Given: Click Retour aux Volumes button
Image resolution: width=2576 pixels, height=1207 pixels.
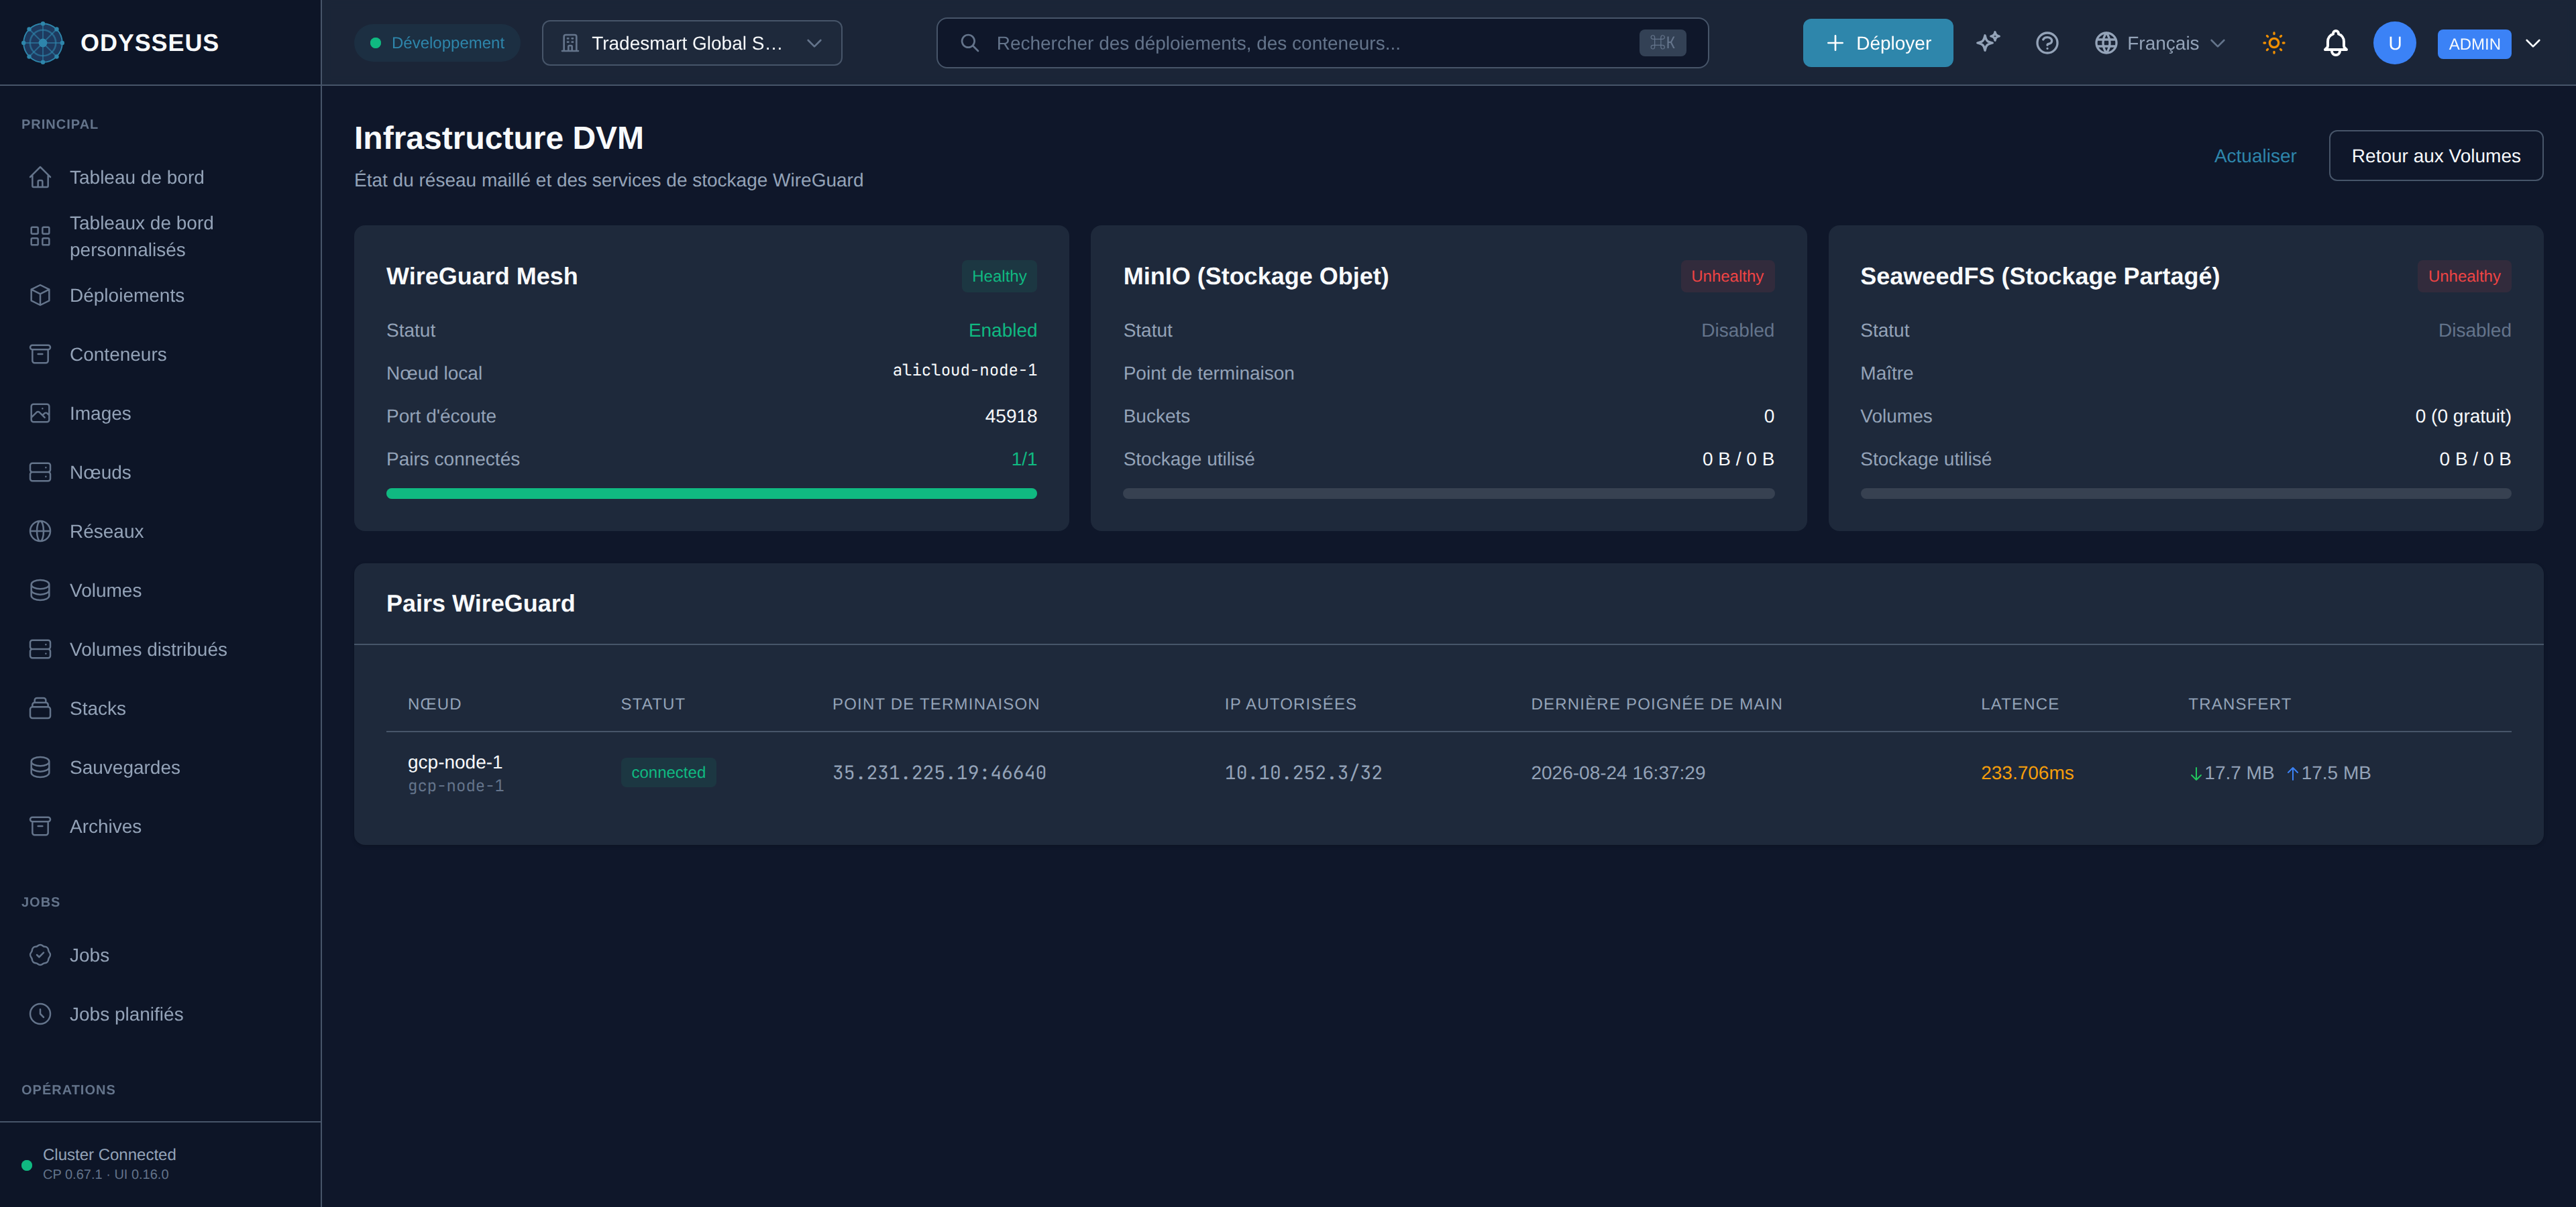Looking at the screenshot, I should (2436, 156).
